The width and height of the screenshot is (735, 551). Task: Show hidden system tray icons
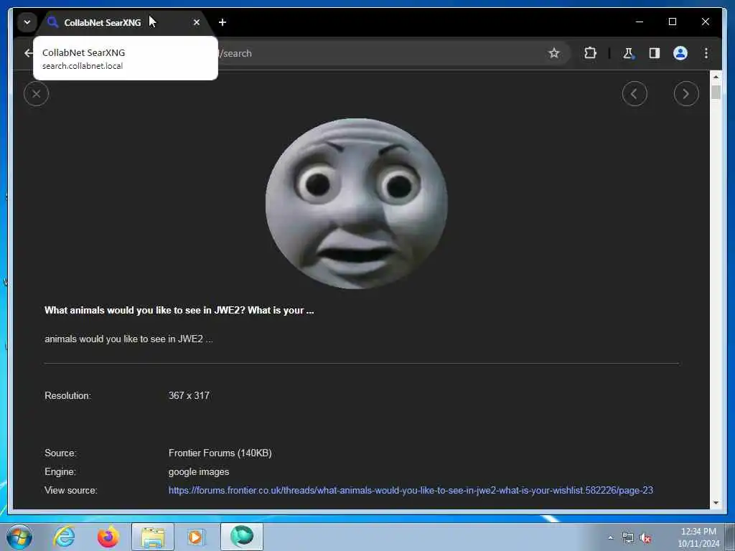[610, 538]
